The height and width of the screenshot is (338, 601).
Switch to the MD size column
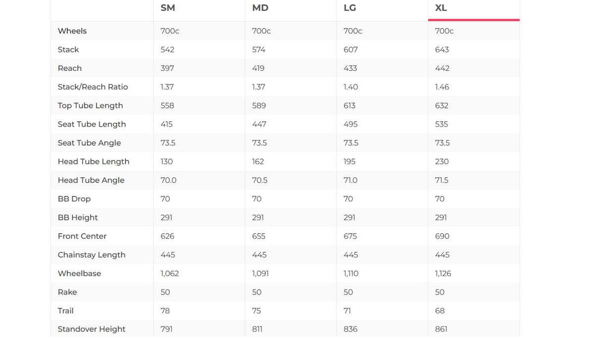[260, 8]
